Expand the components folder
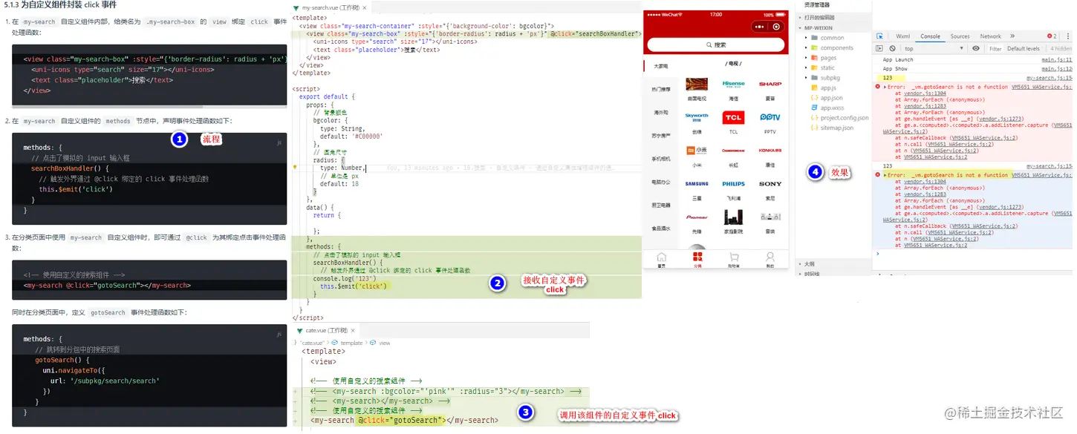The height and width of the screenshot is (434, 1077). point(836,48)
